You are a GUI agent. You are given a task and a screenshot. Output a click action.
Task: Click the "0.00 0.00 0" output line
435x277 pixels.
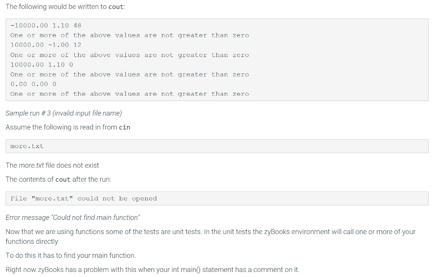[33, 84]
